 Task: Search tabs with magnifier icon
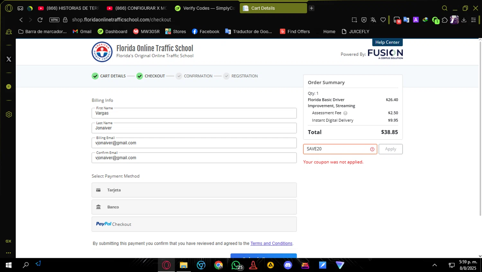click(445, 8)
